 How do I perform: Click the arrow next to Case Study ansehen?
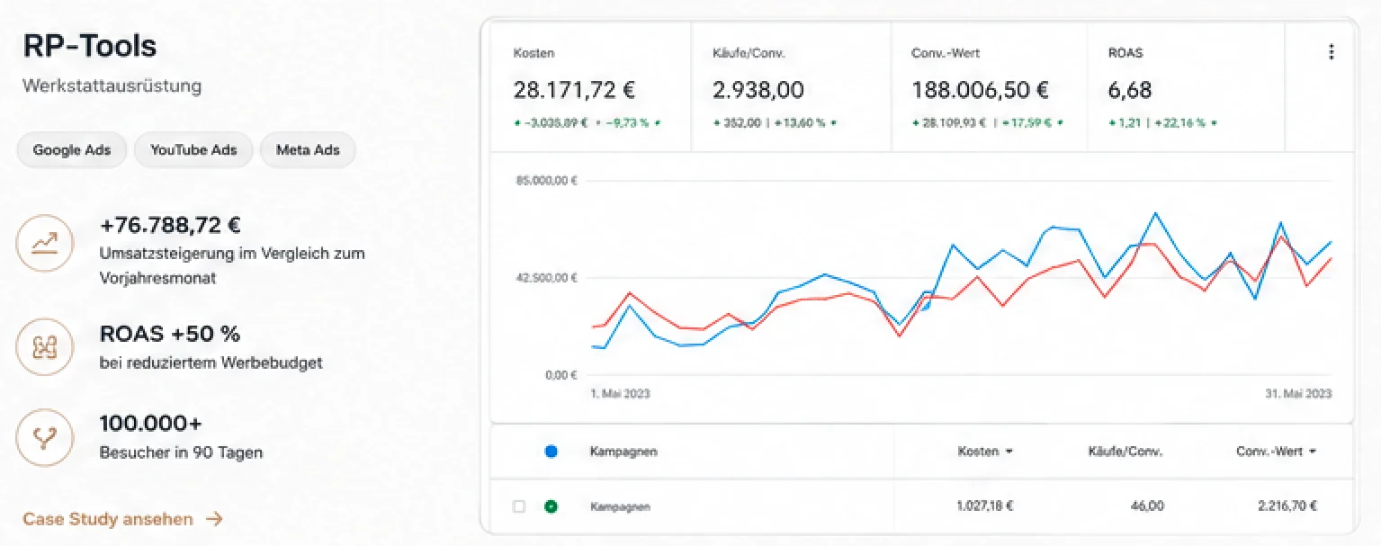tap(214, 519)
